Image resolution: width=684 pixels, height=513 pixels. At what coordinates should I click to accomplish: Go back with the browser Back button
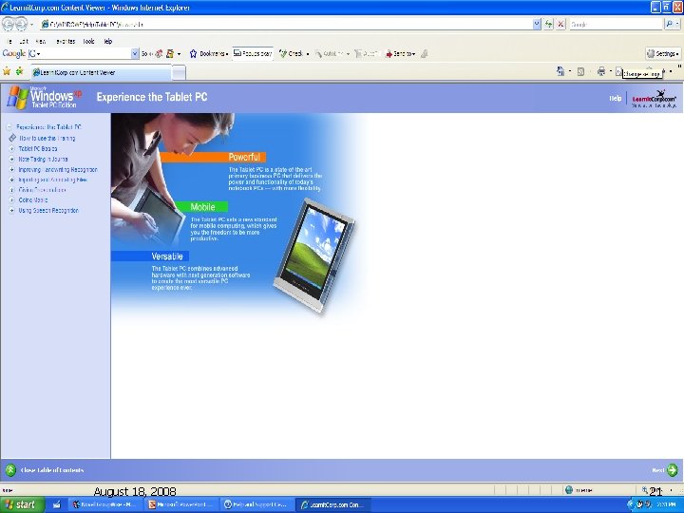click(9, 24)
